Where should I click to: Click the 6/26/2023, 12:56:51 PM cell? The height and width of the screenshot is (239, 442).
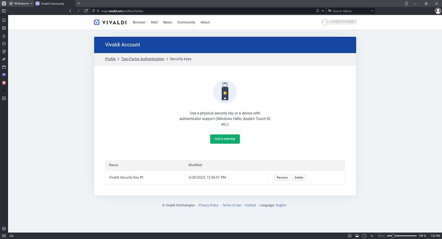(x=227, y=178)
